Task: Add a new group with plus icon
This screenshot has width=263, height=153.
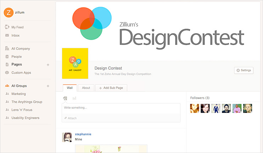Action: tap(48, 86)
